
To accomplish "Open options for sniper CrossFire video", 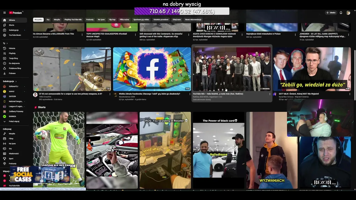I will 110,94.
